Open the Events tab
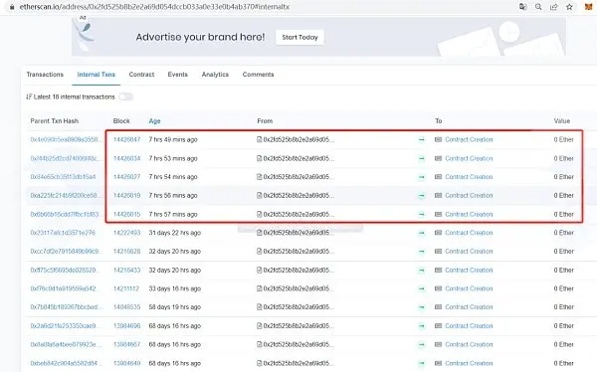 178,75
